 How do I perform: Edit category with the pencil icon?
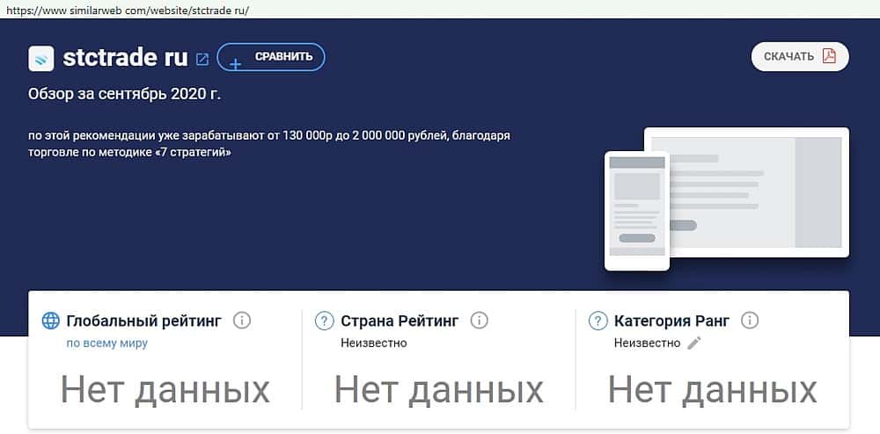pyautogui.click(x=694, y=343)
